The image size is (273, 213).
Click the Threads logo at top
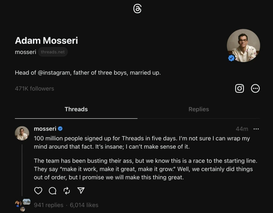pyautogui.click(x=137, y=9)
